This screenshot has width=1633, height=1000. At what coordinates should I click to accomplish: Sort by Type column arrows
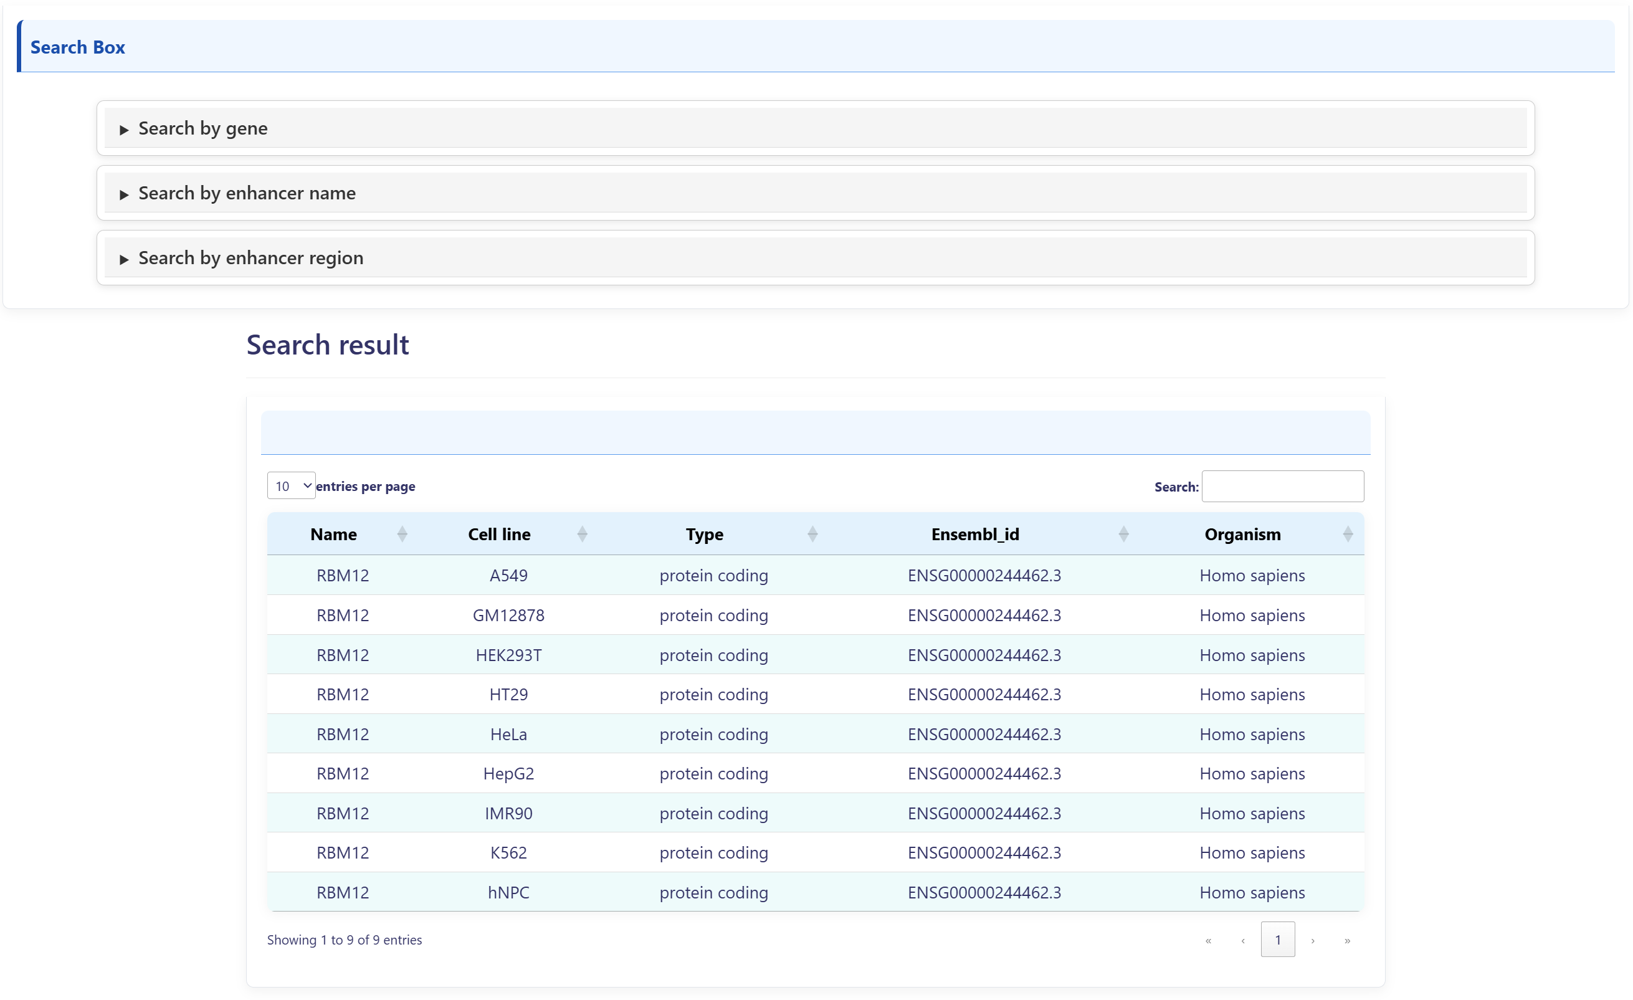(x=812, y=534)
